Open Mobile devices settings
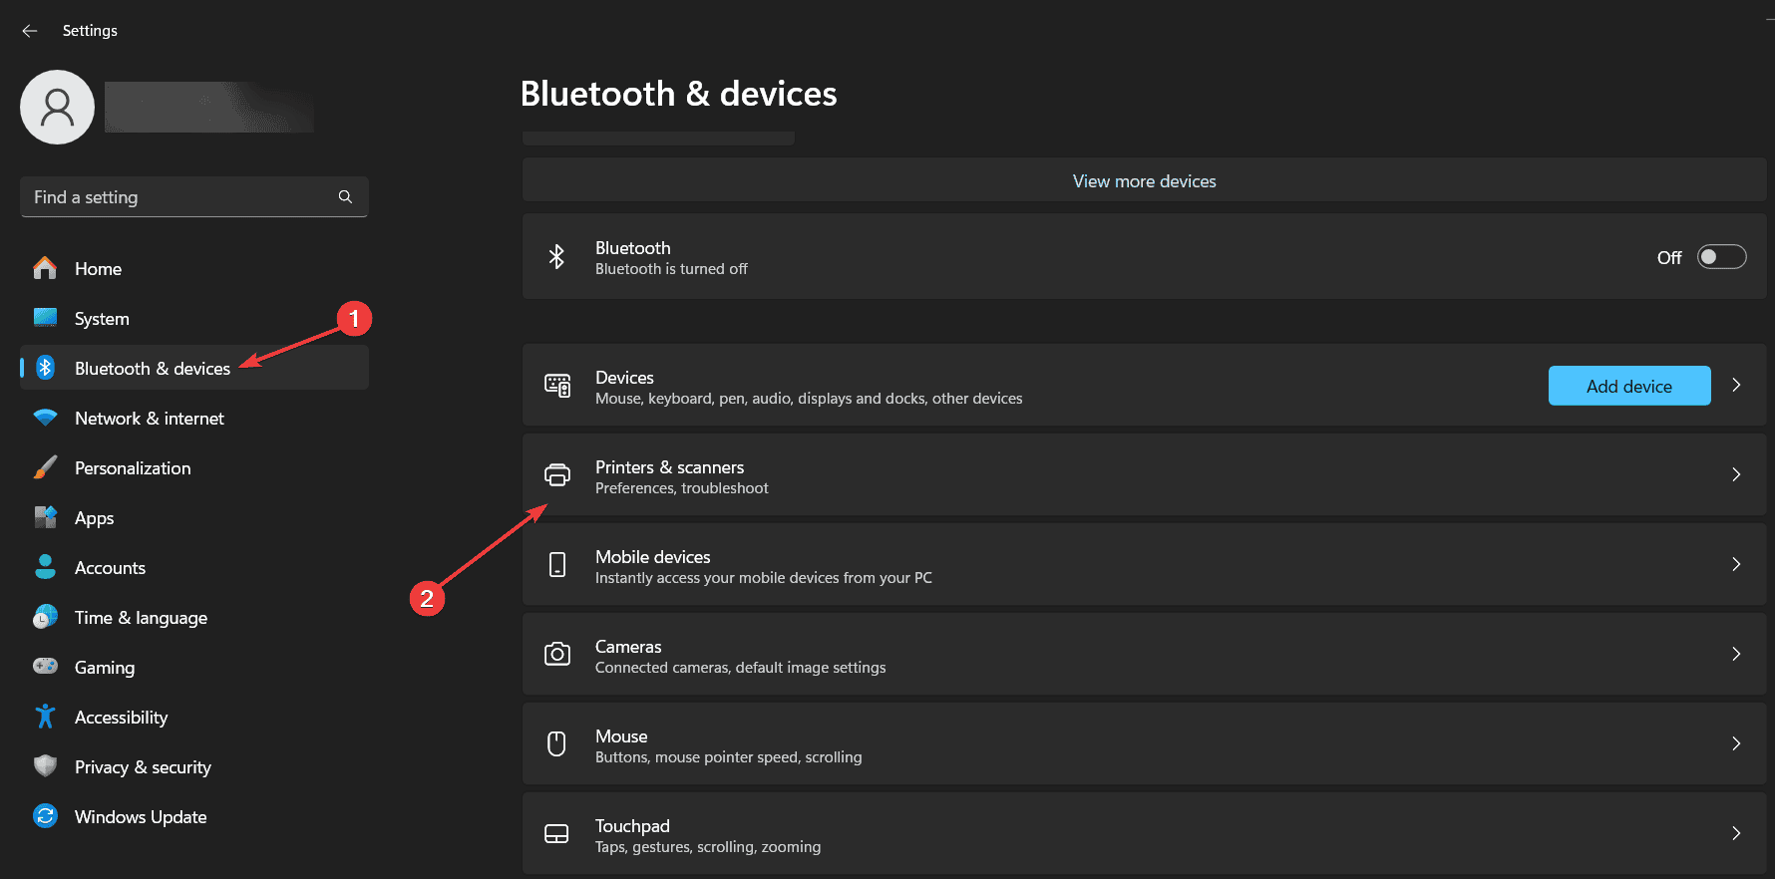1775x879 pixels. 1144,565
